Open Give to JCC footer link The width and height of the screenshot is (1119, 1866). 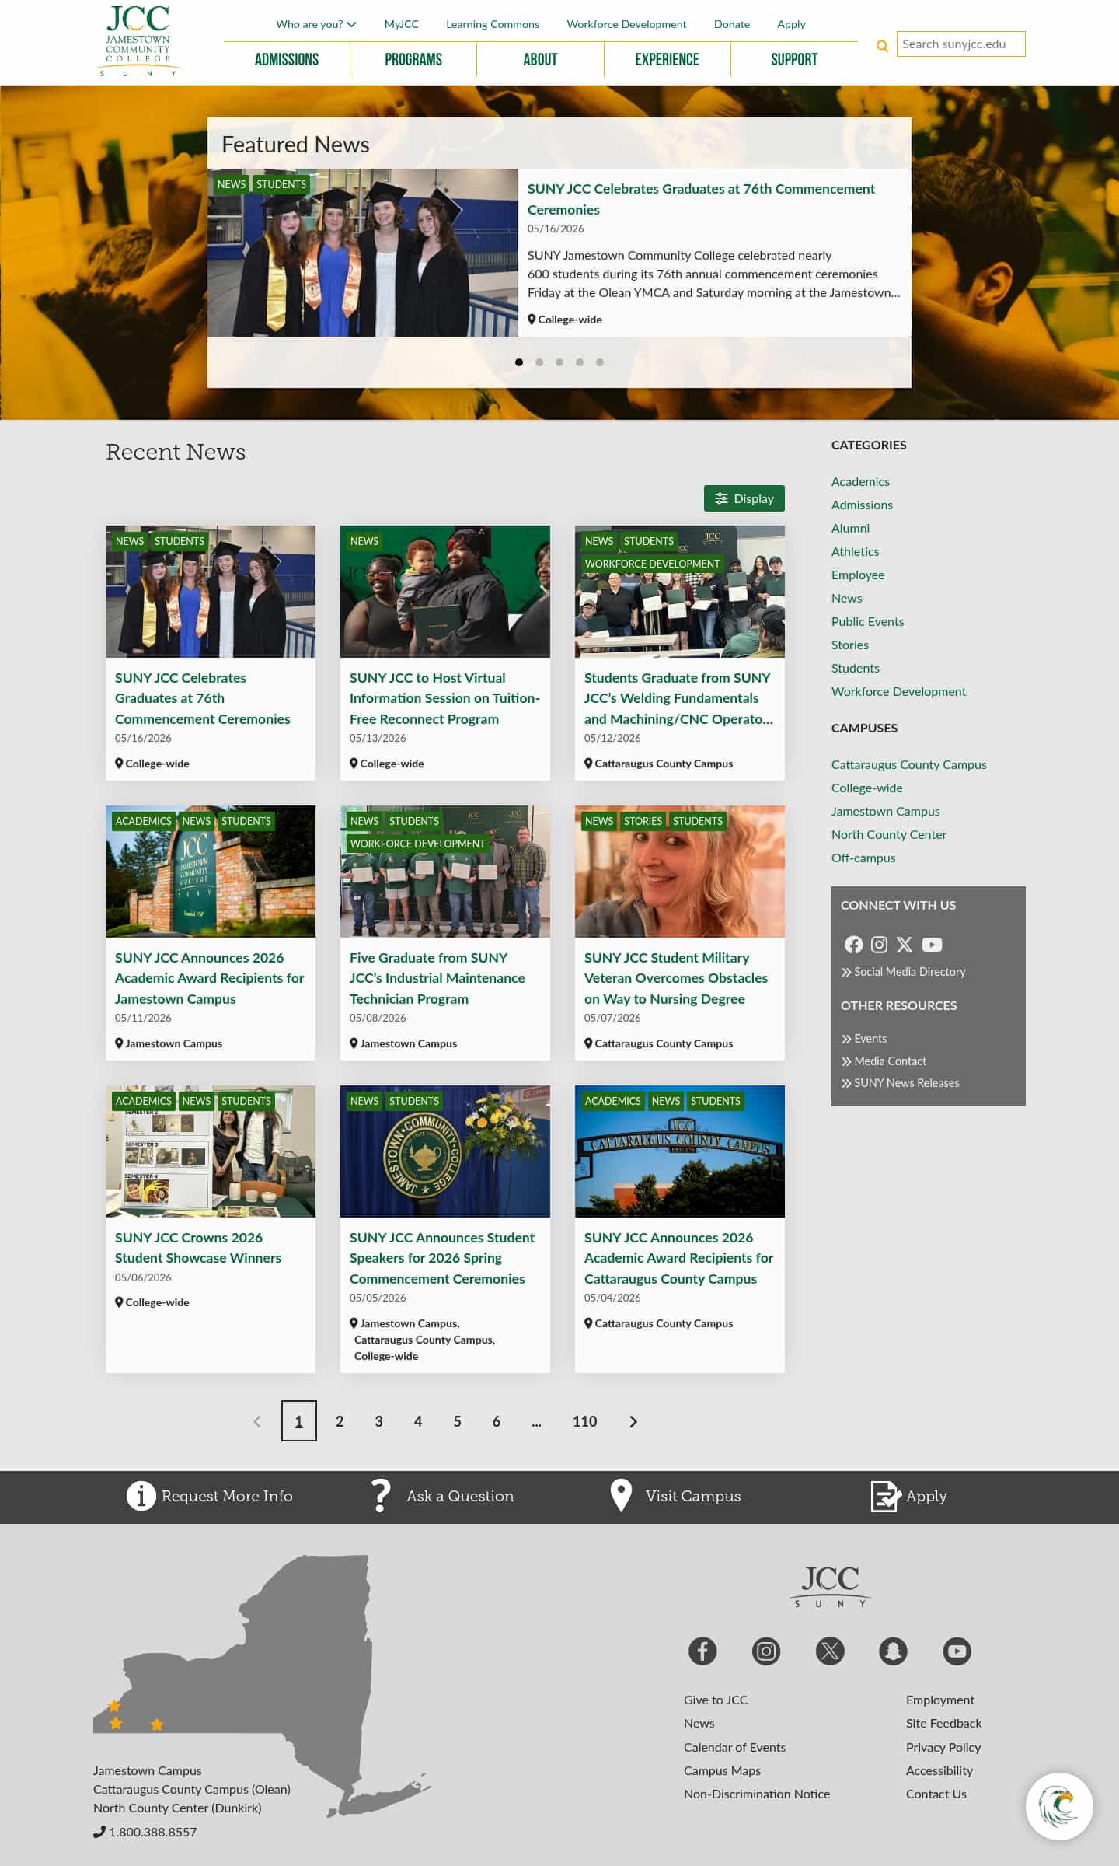pos(716,1700)
